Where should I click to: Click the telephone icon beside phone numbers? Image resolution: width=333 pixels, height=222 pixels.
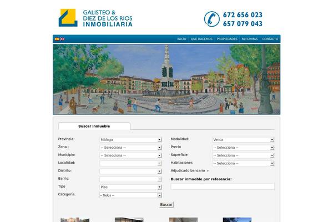pos(212,19)
